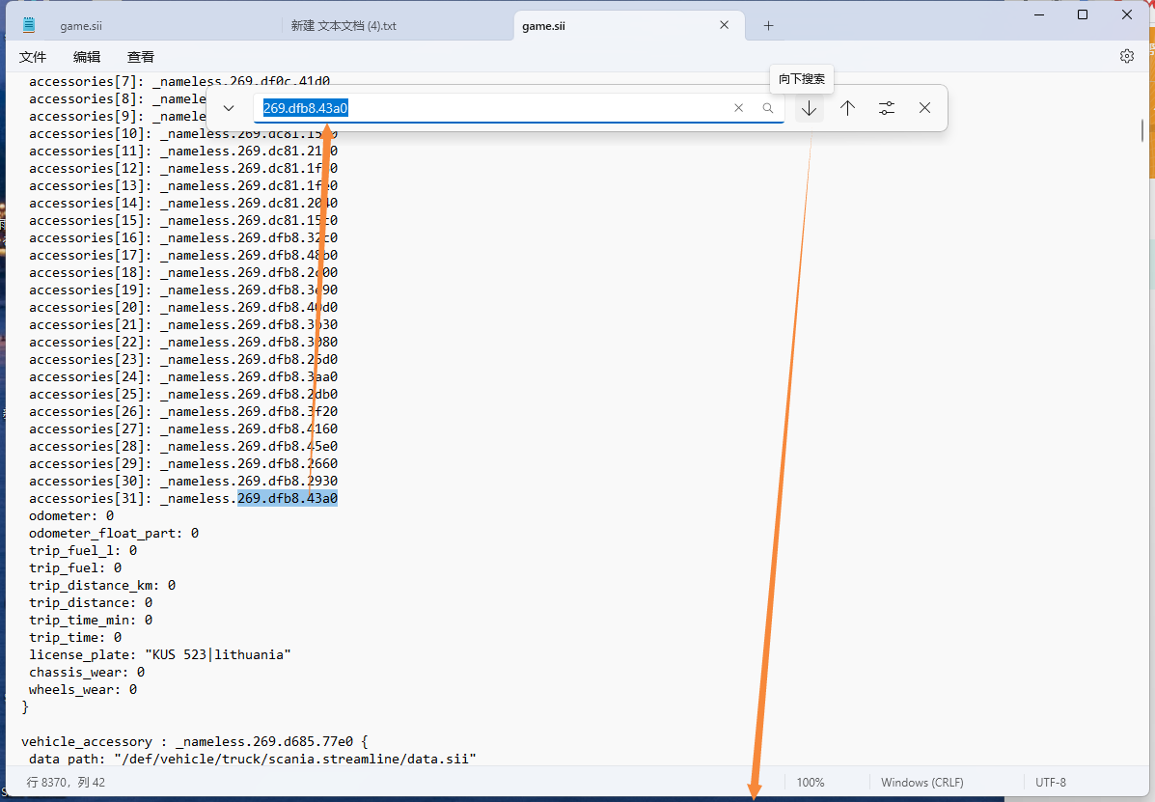Click the accessories[24] line

tap(182, 376)
